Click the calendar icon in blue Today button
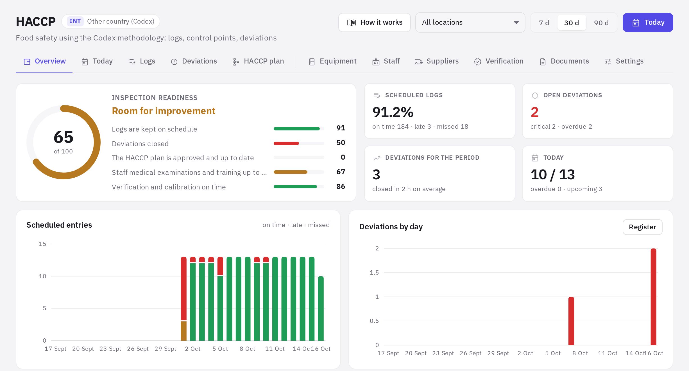 pyautogui.click(x=636, y=22)
